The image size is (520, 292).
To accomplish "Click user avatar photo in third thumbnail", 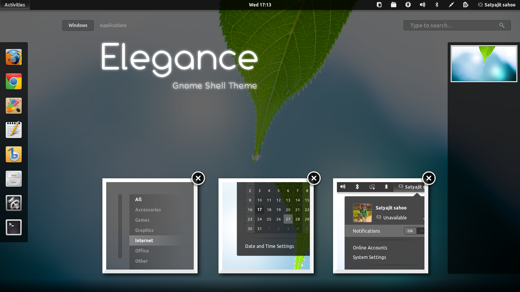I will [362, 213].
